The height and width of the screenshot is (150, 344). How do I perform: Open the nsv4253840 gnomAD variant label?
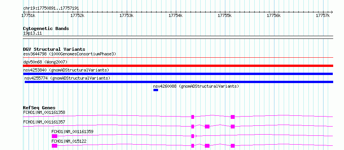(x=66, y=70)
